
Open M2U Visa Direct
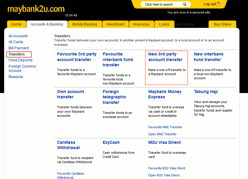[x=164, y=142]
